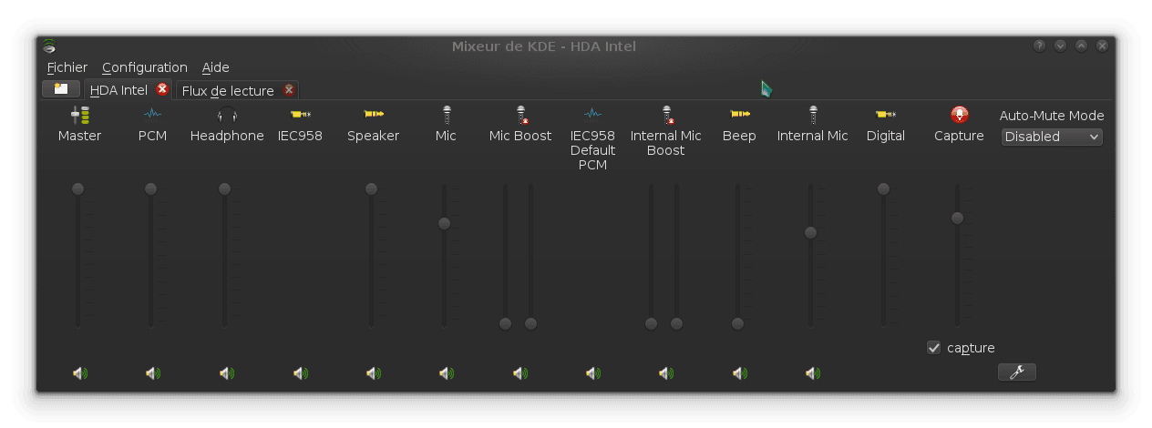The height and width of the screenshot is (428, 1152).
Task: Click the Beep volume slider handle
Action: pos(738,324)
